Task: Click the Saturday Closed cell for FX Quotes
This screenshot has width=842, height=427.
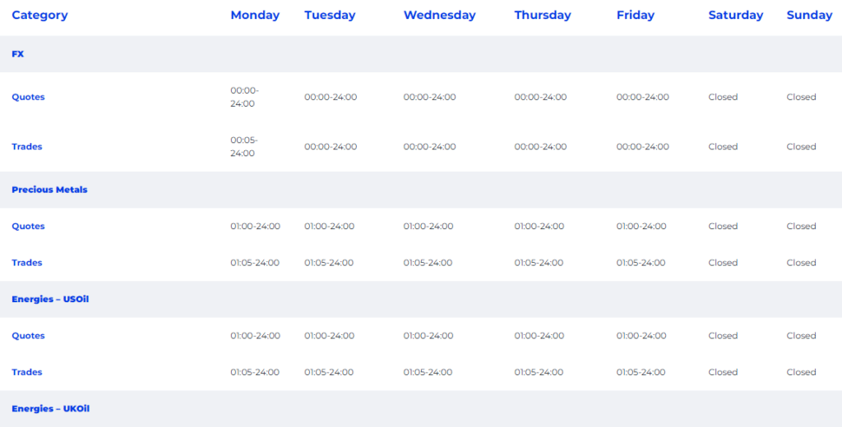Action: pyautogui.click(x=723, y=97)
